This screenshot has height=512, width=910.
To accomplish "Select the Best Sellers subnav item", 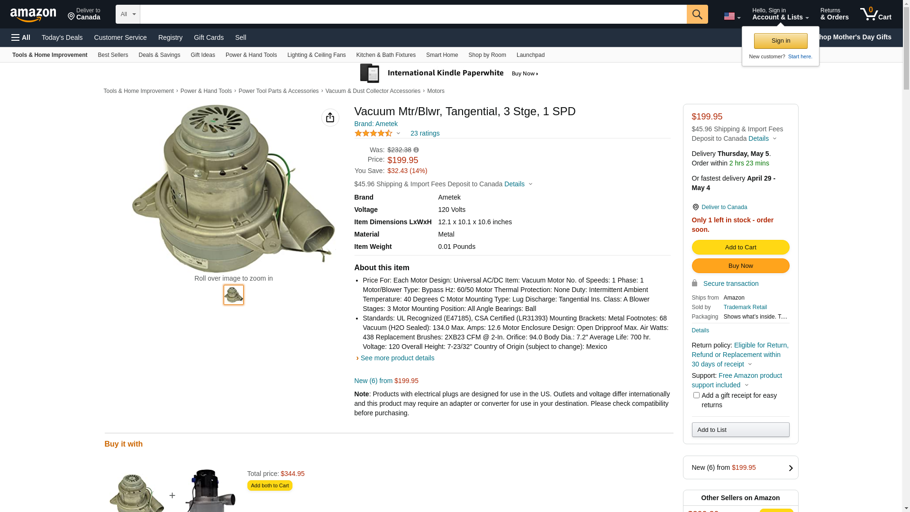I will [x=113, y=55].
